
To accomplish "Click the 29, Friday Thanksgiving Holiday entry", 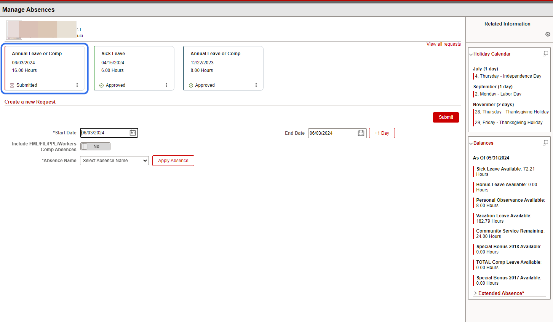I will pos(509,123).
